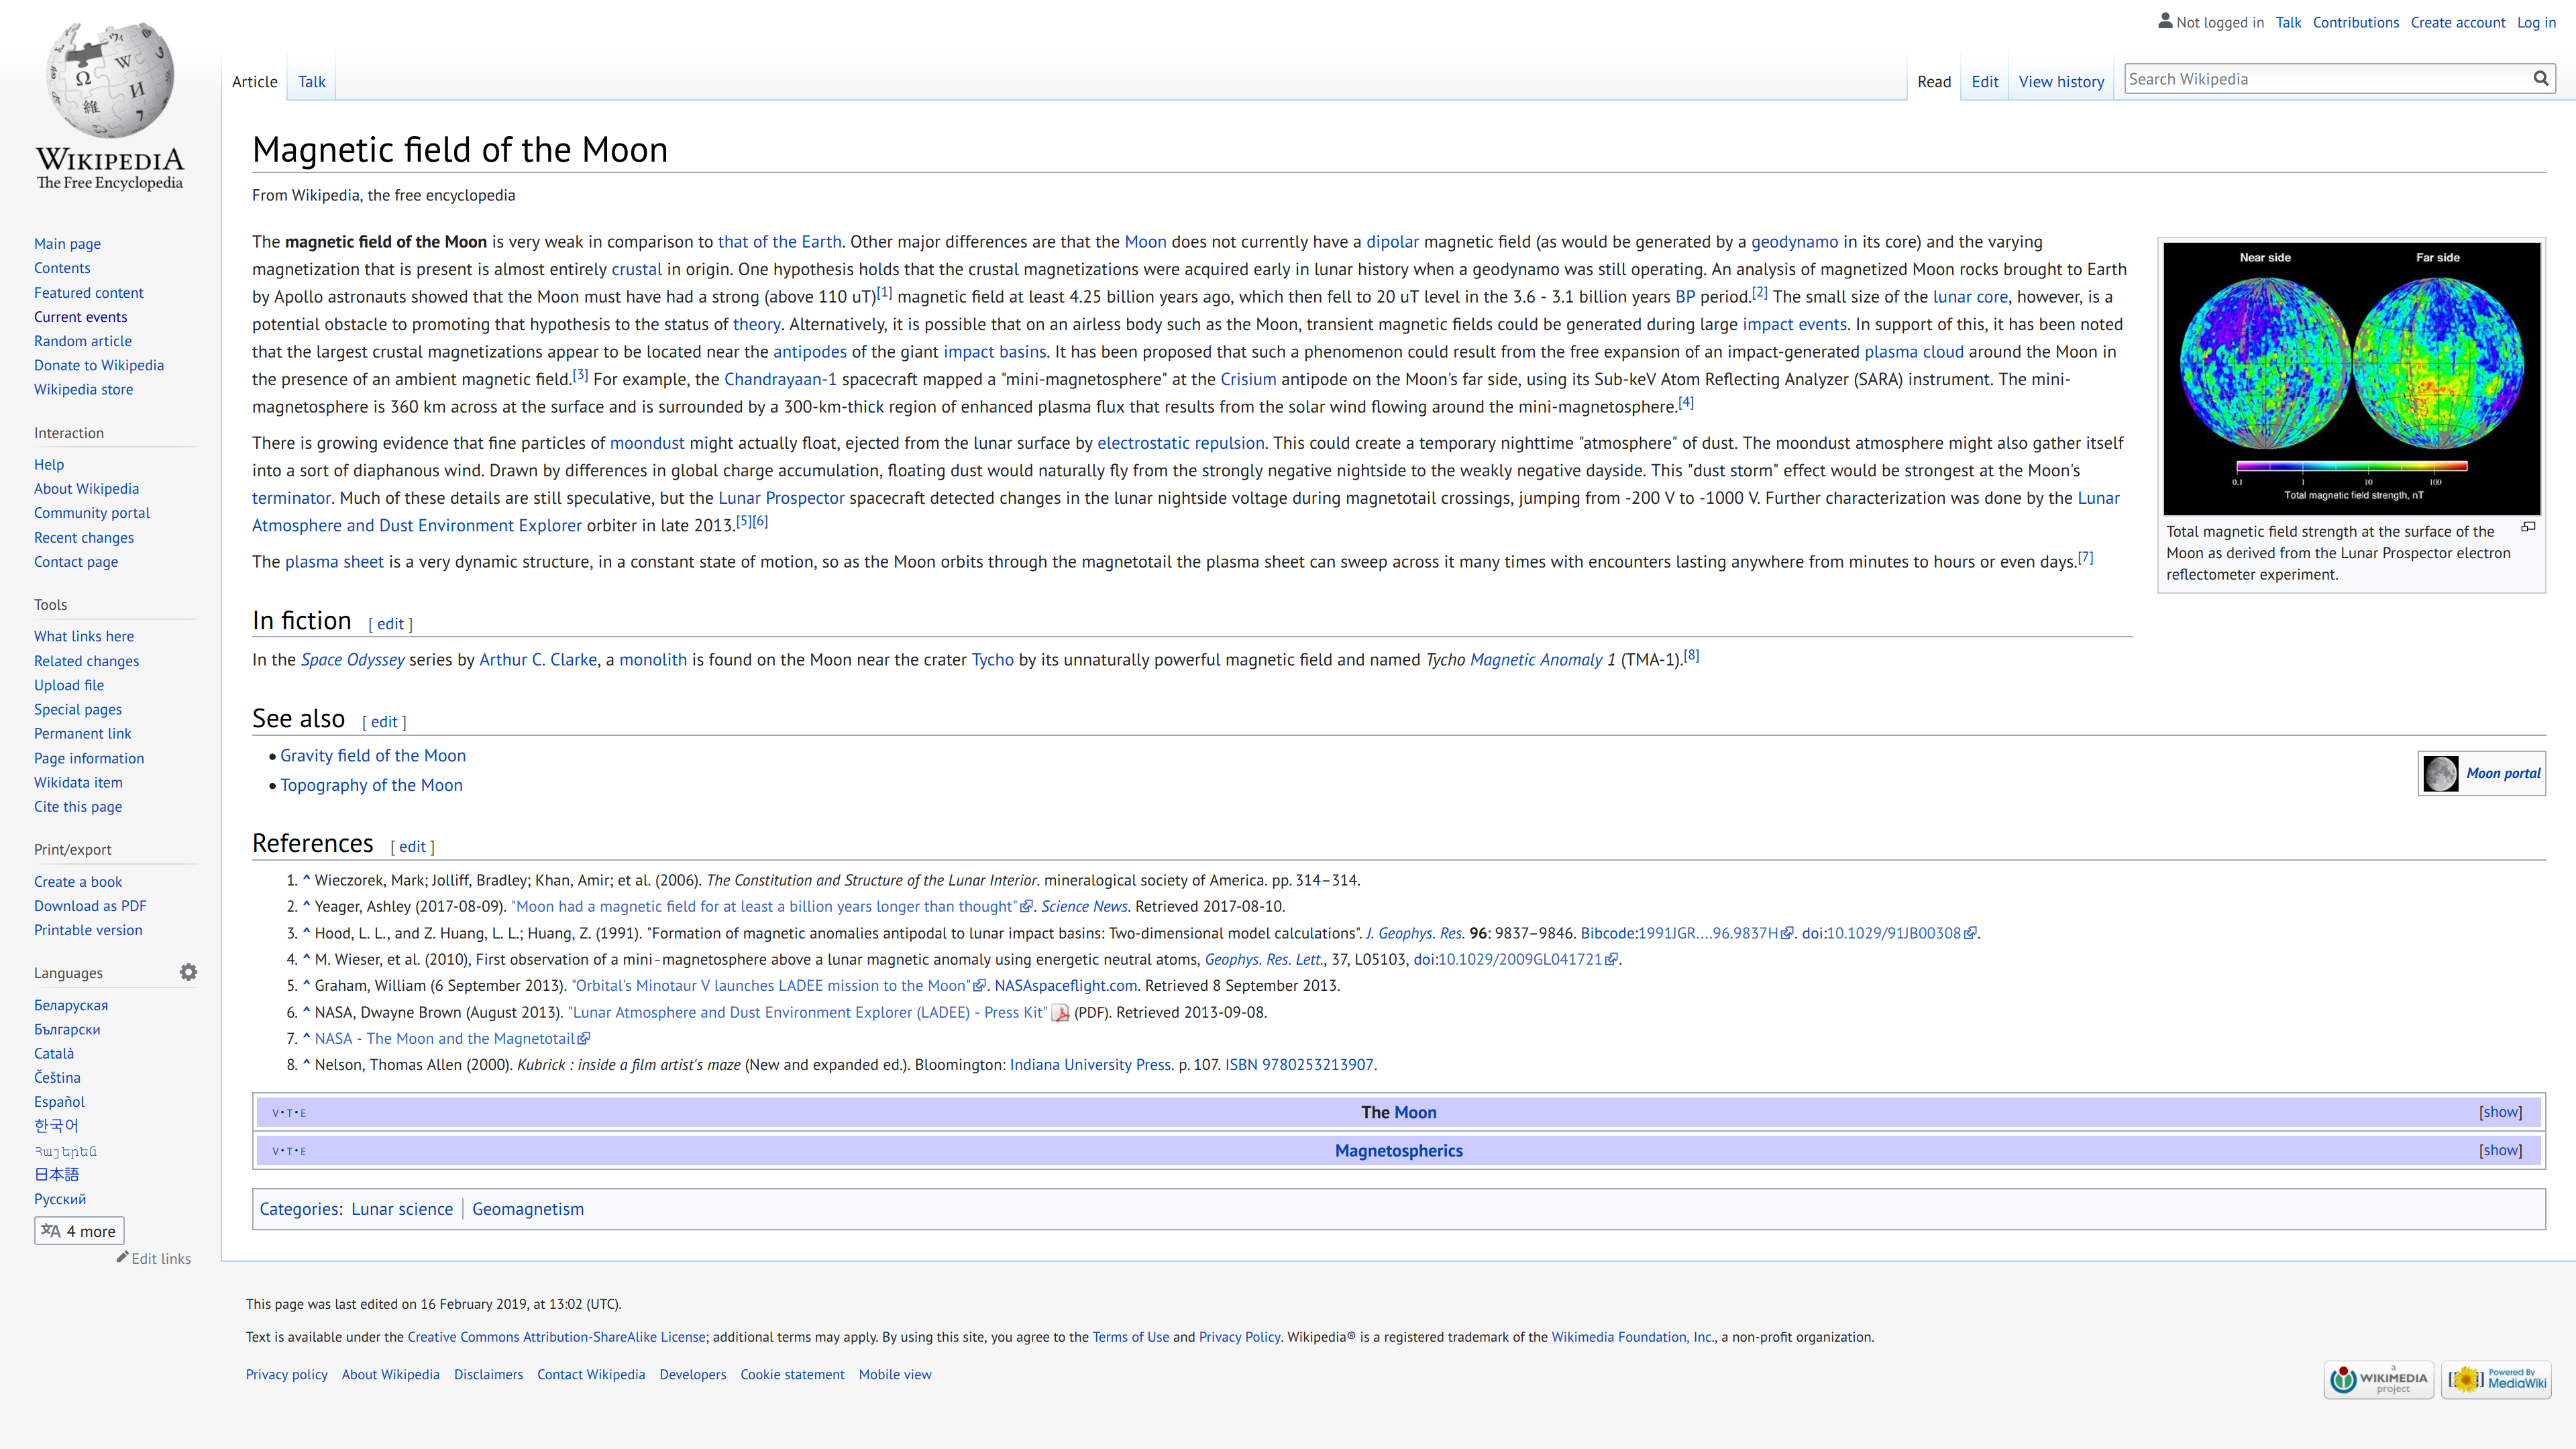Edit the See also section
Image resolution: width=2576 pixels, height=1449 pixels.
click(x=384, y=722)
